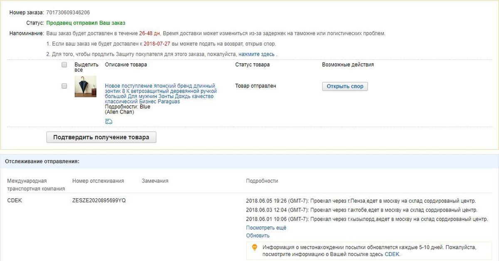Screen dimensions: 499x261
Task: Refresh tracking with "Обновить" link
Action: point(258,236)
